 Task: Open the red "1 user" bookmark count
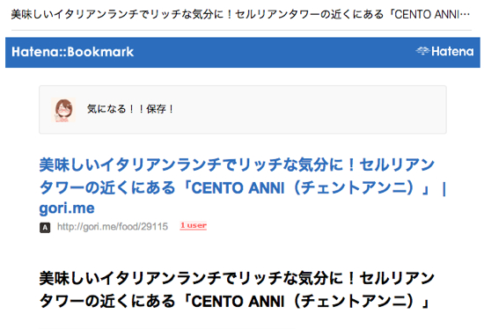[194, 225]
